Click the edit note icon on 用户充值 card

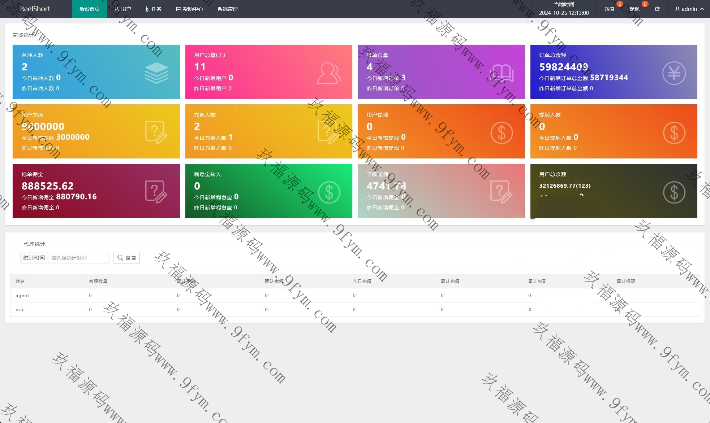(156, 132)
